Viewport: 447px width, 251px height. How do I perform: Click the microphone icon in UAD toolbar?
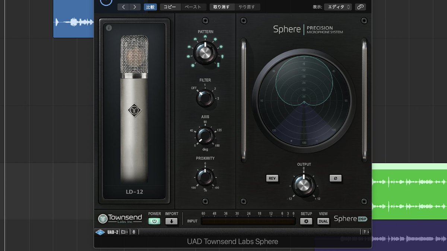tap(133, 232)
